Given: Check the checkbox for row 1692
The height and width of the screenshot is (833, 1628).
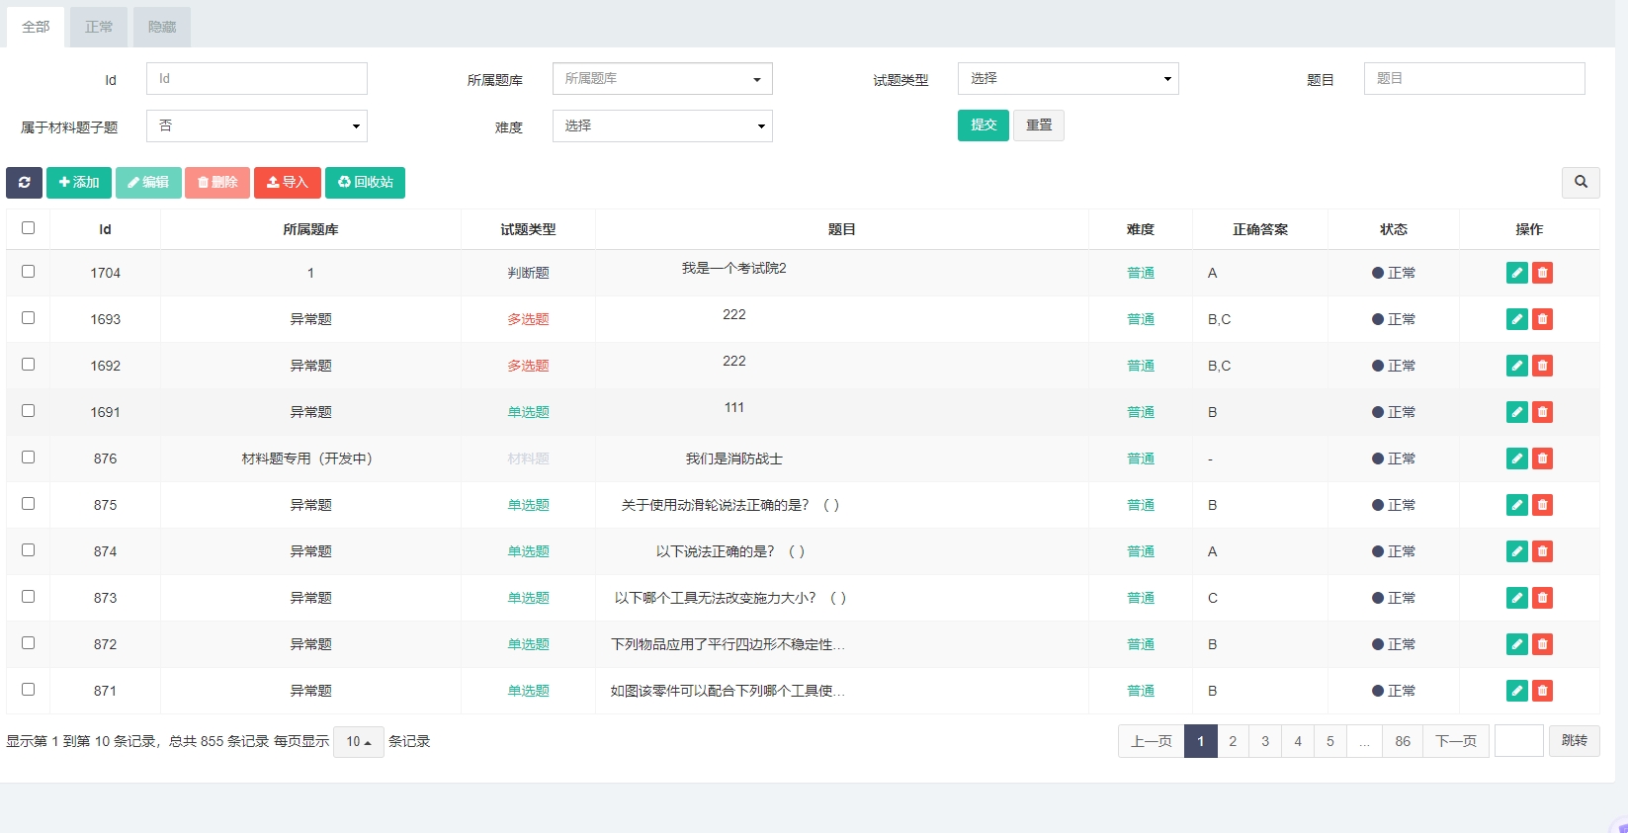Looking at the screenshot, I should (28, 365).
